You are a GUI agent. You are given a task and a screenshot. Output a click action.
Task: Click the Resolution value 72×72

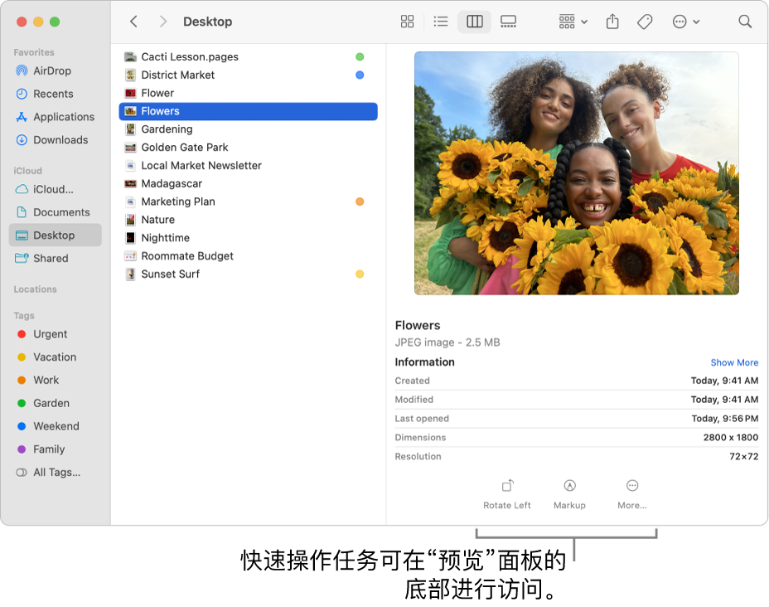(743, 457)
